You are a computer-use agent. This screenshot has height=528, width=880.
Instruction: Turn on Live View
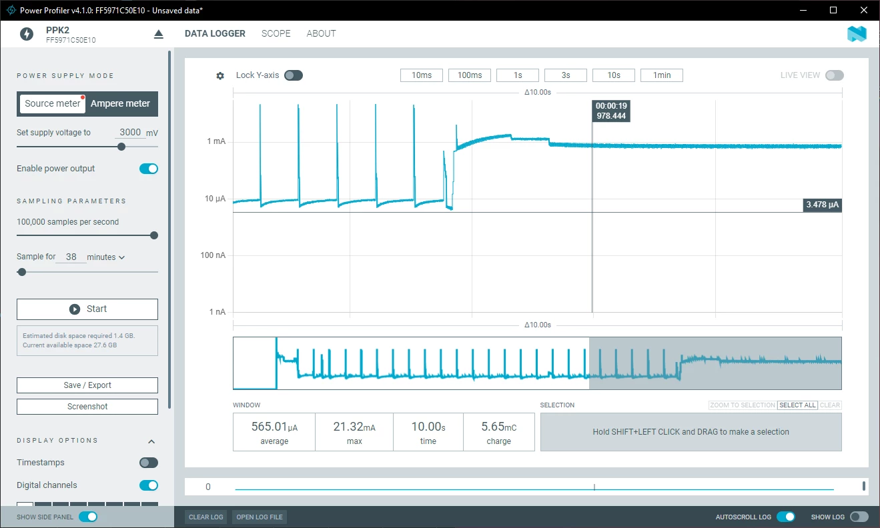click(x=835, y=75)
